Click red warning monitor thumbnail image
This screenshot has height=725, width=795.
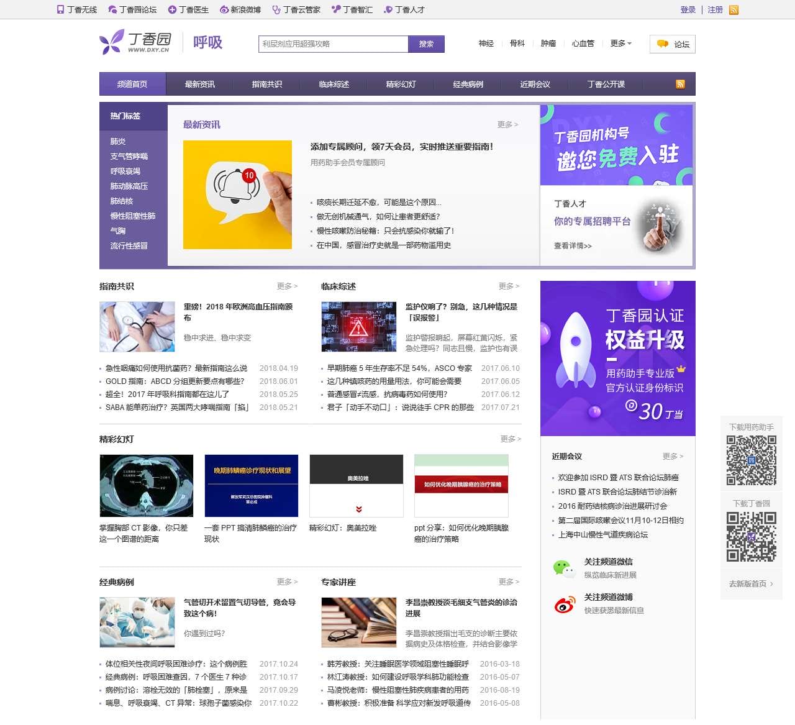pyautogui.click(x=359, y=327)
